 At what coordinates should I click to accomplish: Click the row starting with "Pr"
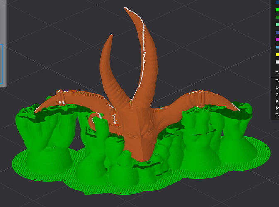coord(275,101)
